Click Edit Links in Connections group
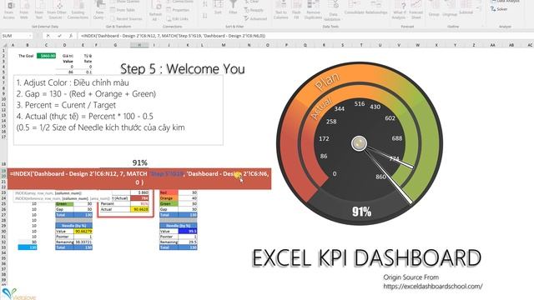The image size is (534, 300). [178, 19]
